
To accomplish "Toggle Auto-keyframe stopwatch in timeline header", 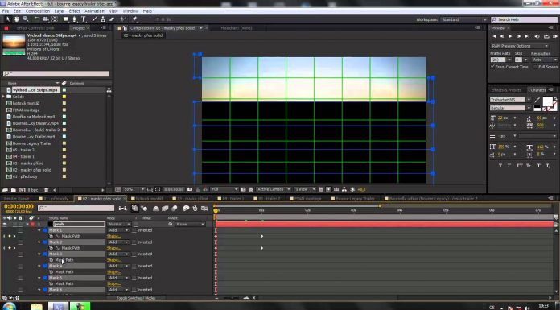I will pyautogui.click(x=195, y=208).
